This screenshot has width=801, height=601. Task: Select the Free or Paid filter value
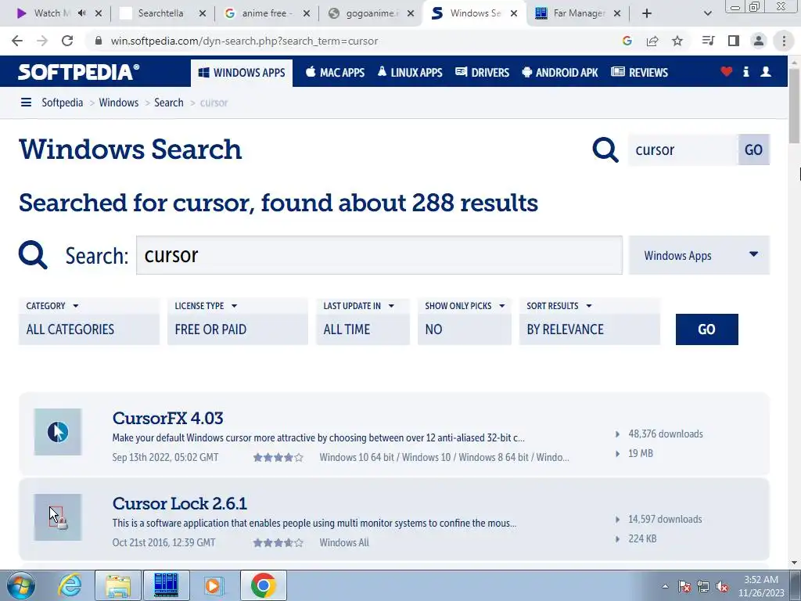(238, 329)
